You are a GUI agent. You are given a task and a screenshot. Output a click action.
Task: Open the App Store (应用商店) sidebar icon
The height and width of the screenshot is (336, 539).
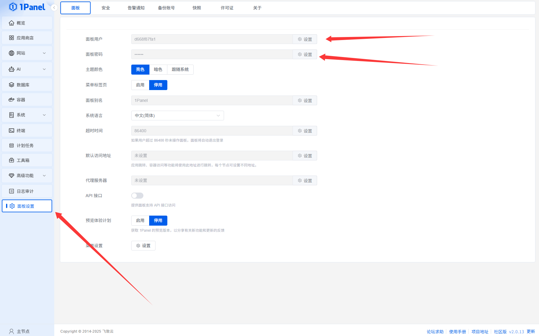point(12,38)
